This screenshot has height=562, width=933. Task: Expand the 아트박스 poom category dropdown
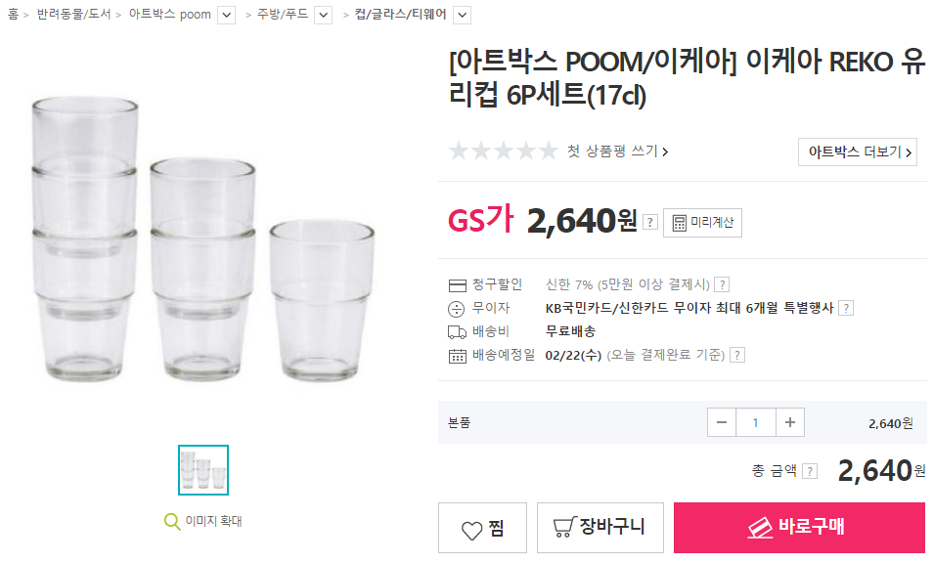pos(226,15)
